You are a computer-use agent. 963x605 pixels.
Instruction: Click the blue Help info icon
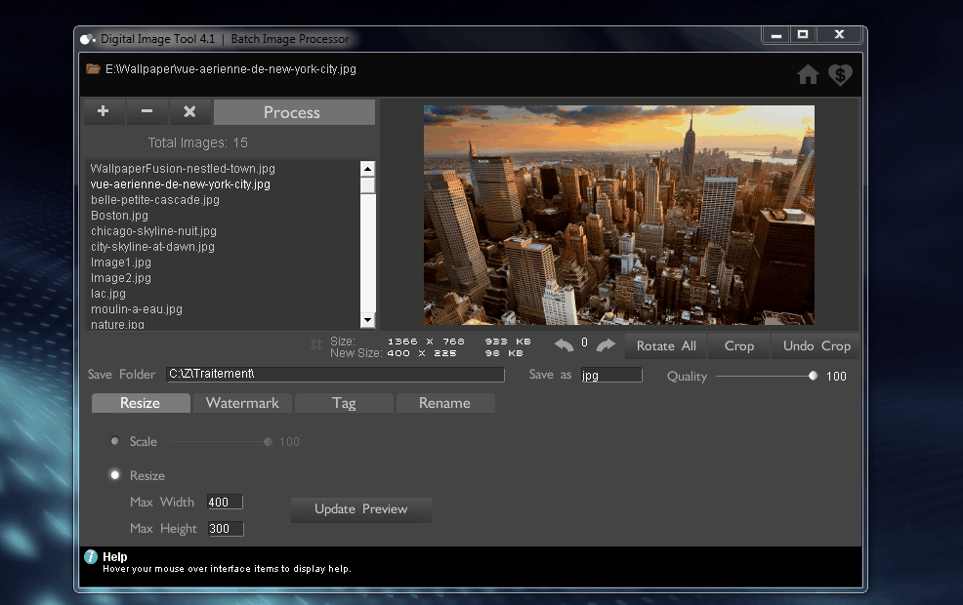point(91,556)
